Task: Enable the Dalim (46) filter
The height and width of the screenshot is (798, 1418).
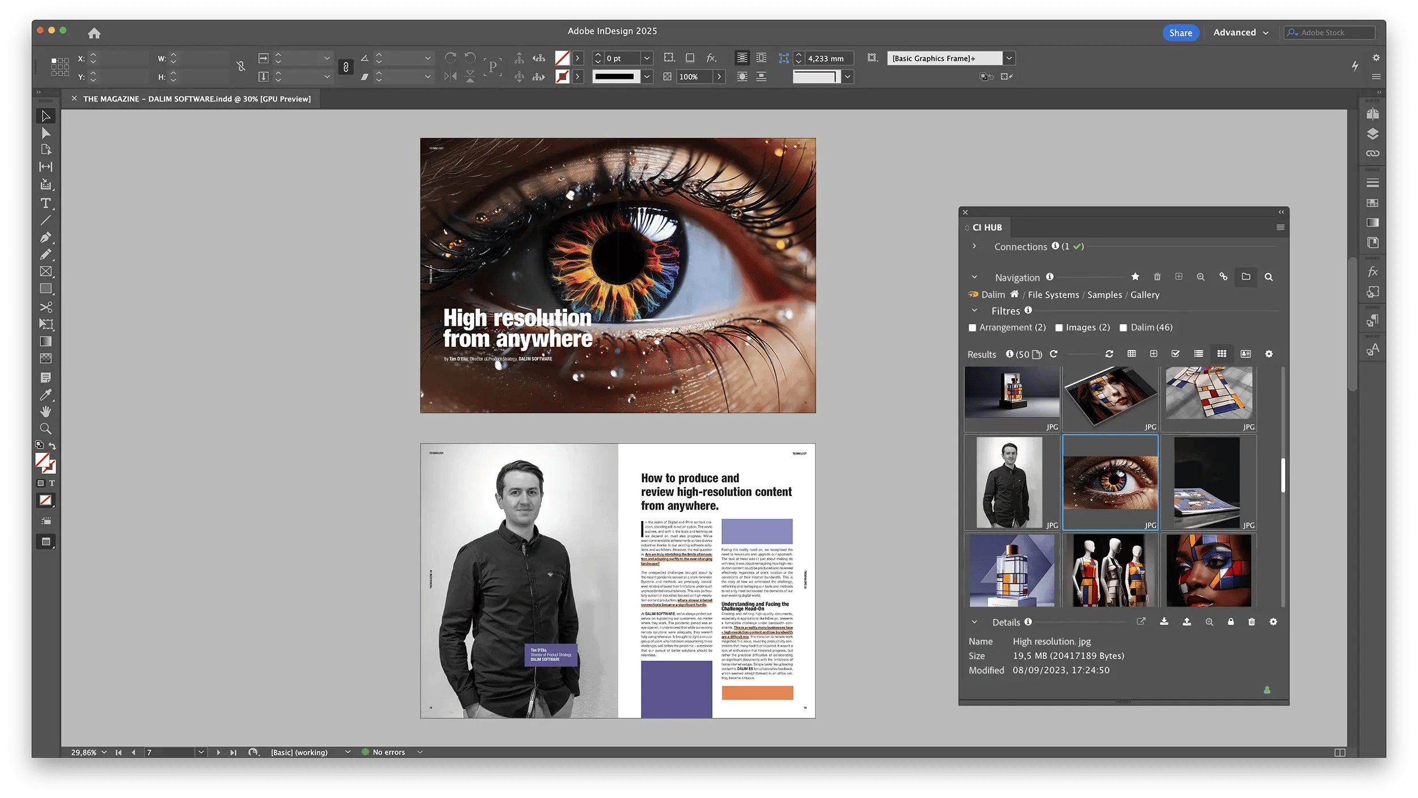Action: [1123, 328]
